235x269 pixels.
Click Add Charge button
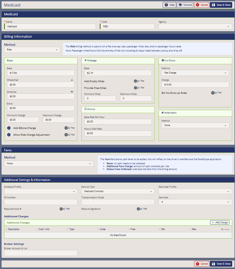pos(220,222)
